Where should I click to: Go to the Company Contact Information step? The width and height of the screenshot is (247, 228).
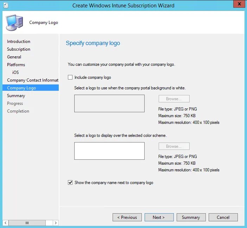[x=33, y=80]
